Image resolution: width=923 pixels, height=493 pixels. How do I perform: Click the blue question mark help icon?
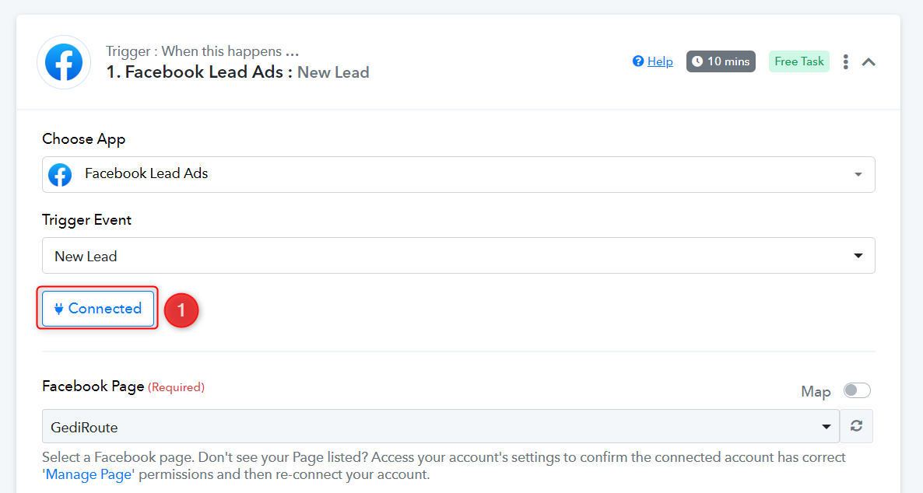(x=638, y=61)
